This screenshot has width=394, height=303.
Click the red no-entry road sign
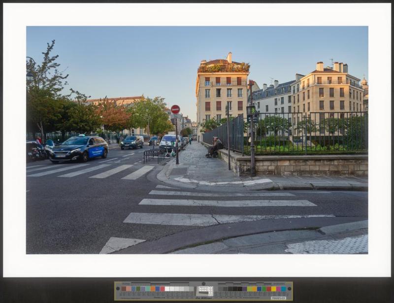[175, 109]
